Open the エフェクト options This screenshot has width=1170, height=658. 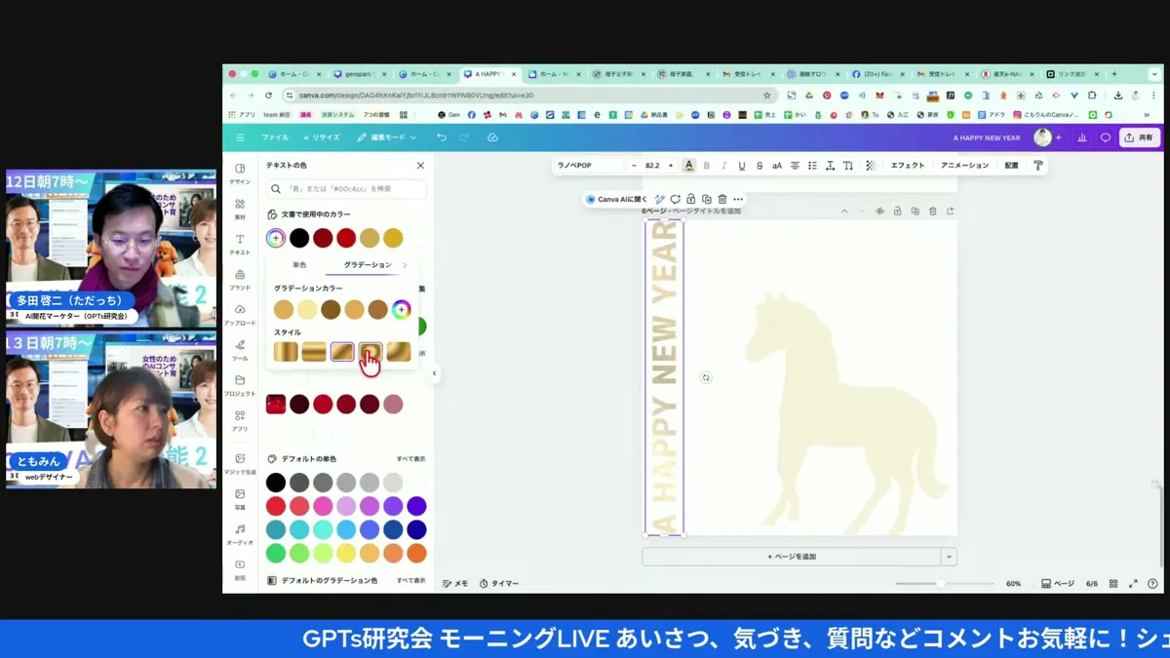908,166
